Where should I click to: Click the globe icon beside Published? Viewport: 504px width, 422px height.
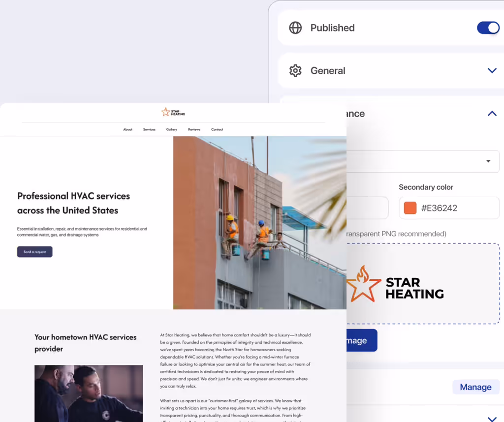click(x=295, y=28)
